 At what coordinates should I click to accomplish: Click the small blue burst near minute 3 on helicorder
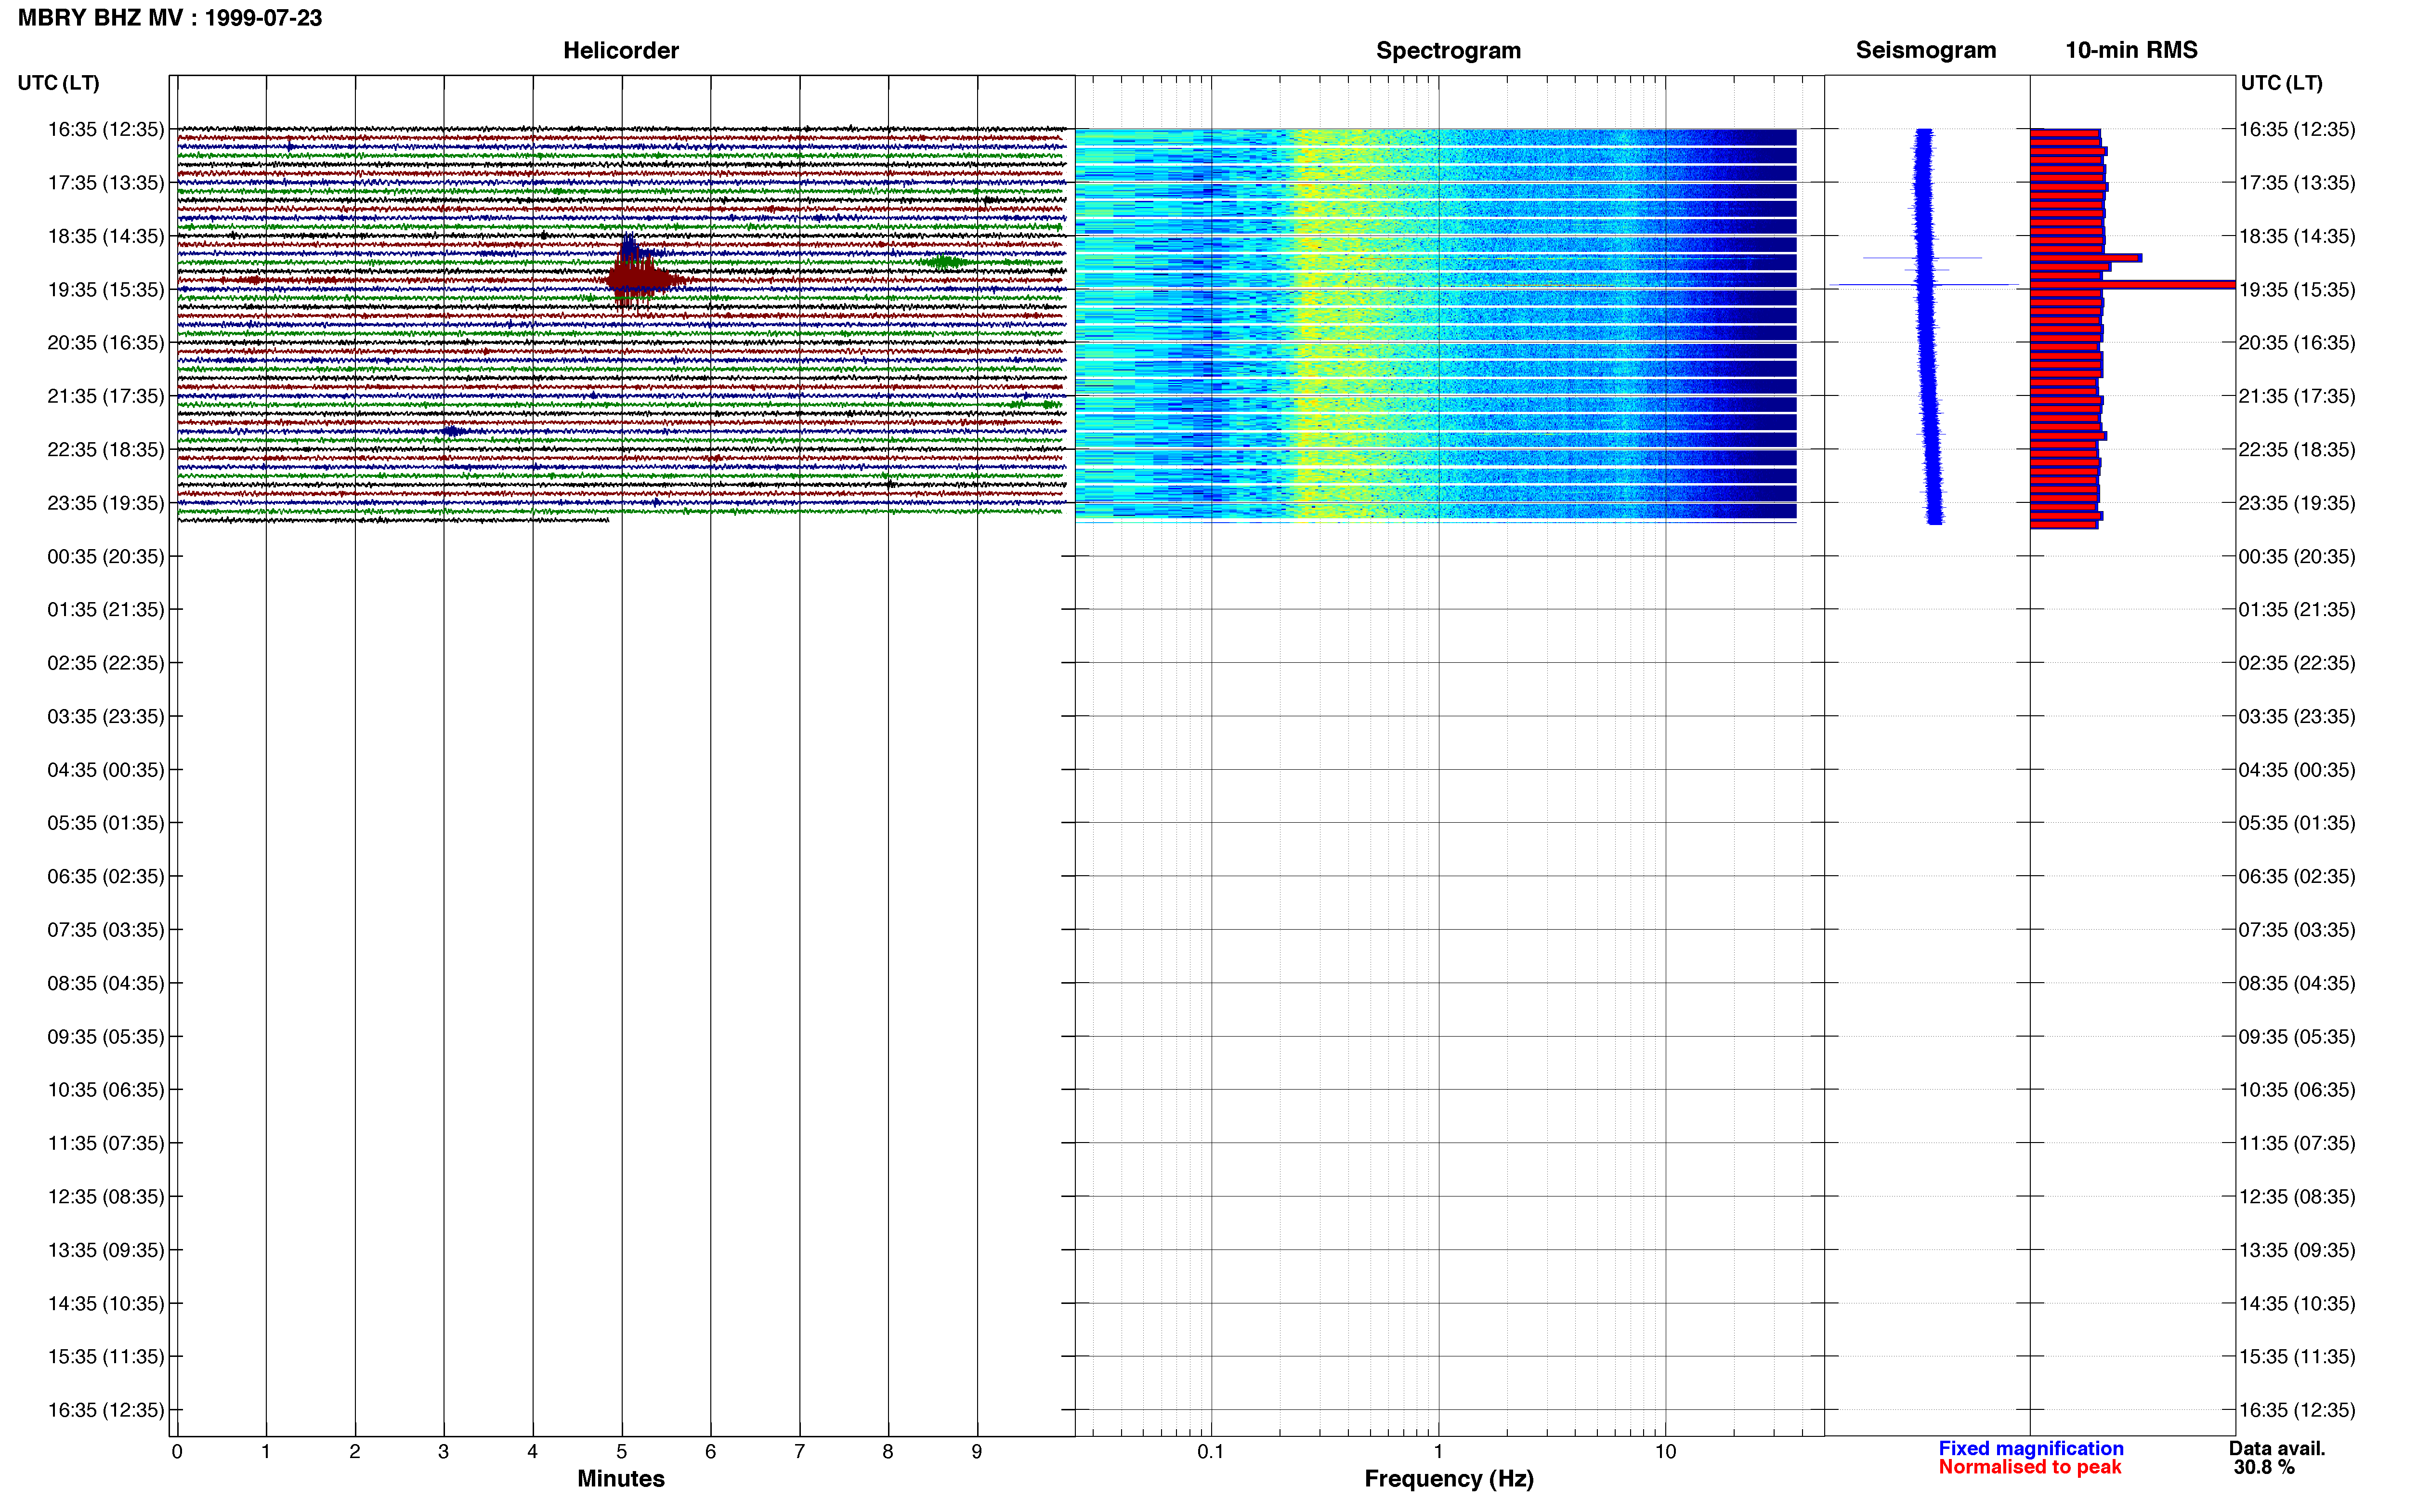[452, 431]
